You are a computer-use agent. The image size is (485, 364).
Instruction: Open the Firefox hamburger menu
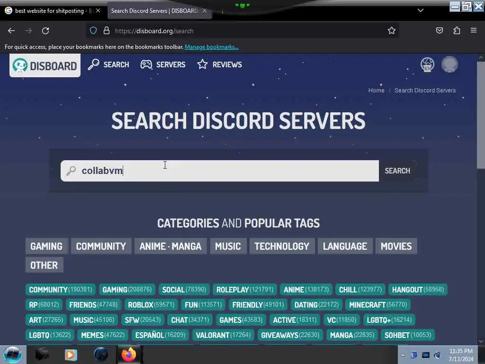(474, 30)
